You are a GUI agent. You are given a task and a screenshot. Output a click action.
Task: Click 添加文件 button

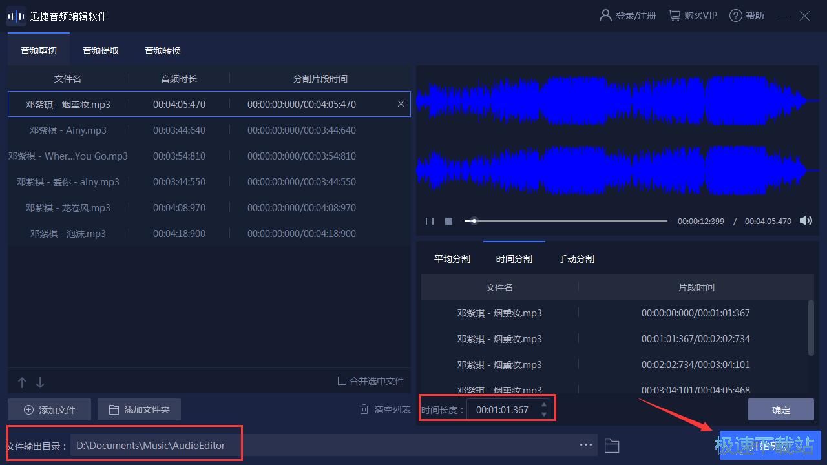[x=49, y=409]
